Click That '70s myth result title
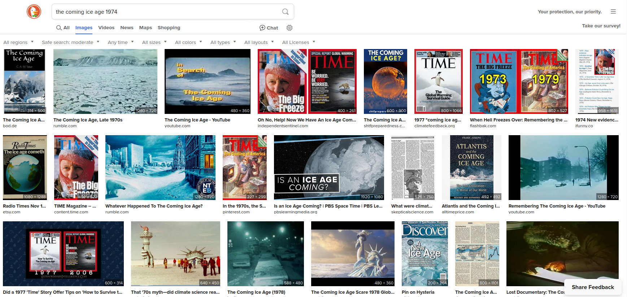 click(x=175, y=292)
